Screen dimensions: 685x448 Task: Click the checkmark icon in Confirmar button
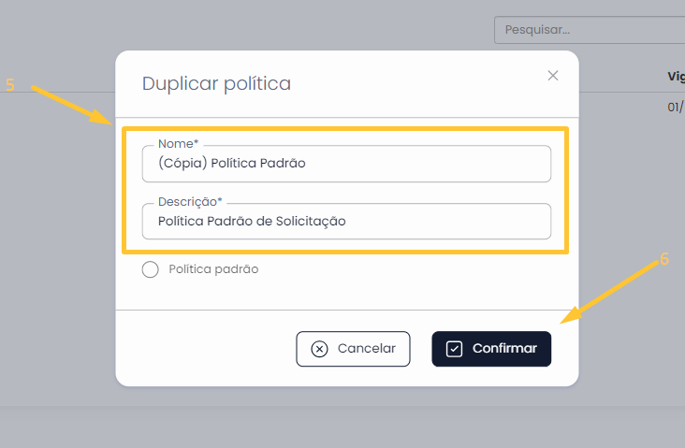(x=454, y=349)
